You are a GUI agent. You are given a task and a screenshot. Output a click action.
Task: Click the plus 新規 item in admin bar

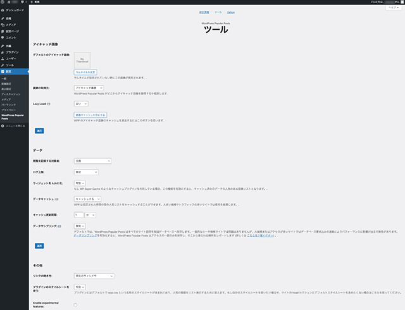click(35, 2)
